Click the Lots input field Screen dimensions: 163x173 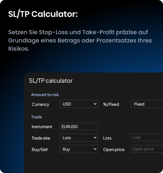pyautogui.click(x=147, y=138)
